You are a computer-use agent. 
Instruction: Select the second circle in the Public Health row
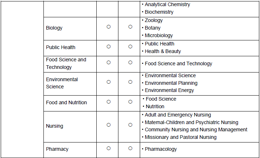[x=130, y=47]
